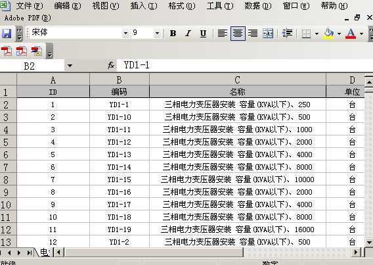Viewport: 373px width, 265px height.
Task: Apply the red font color
Action: pos(351,34)
